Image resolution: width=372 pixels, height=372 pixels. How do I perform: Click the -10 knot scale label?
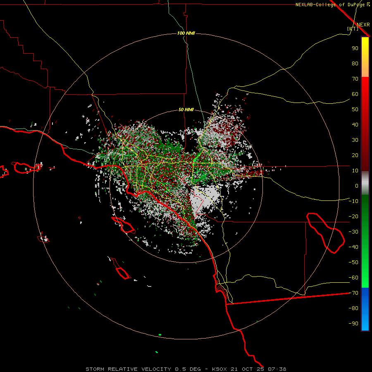353,201
